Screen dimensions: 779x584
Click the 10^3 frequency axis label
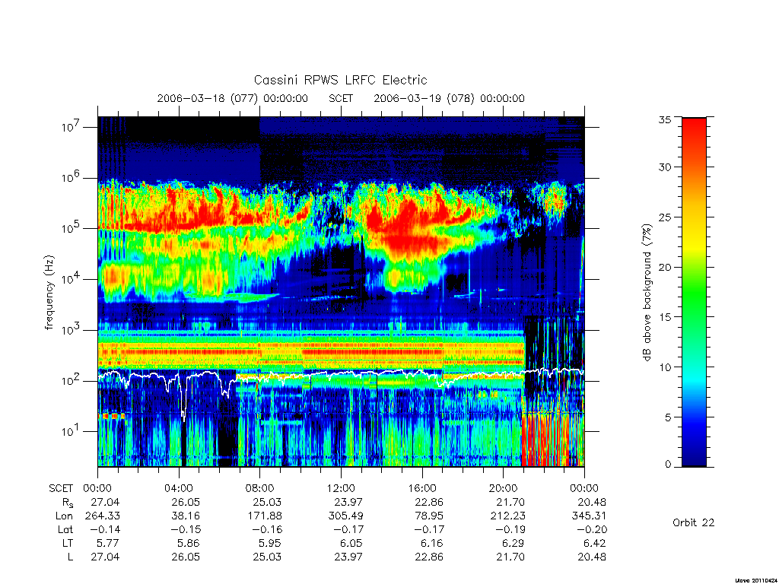(71, 330)
